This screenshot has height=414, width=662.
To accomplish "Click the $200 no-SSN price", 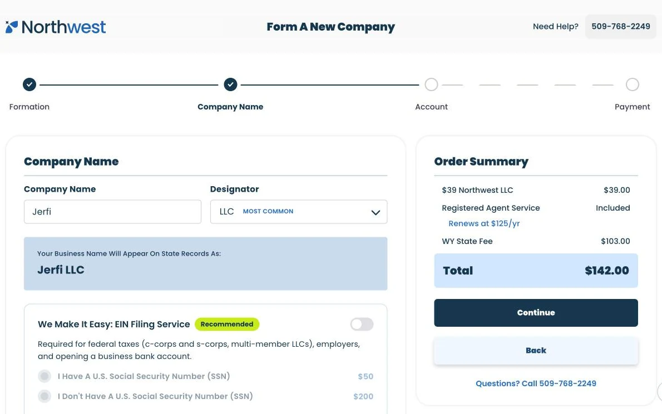I will click(363, 396).
